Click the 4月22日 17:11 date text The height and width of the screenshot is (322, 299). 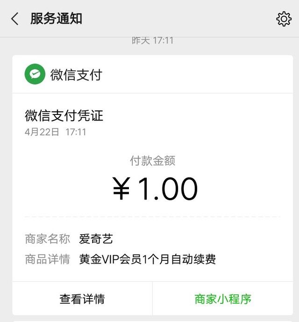(x=55, y=132)
